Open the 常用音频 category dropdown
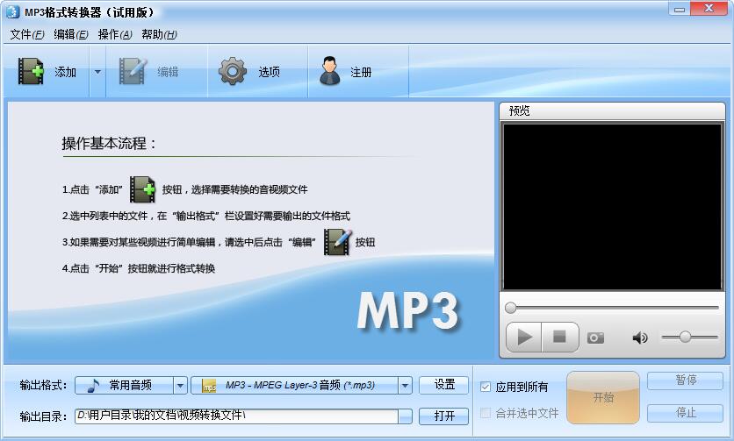734x441 pixels. click(180, 385)
